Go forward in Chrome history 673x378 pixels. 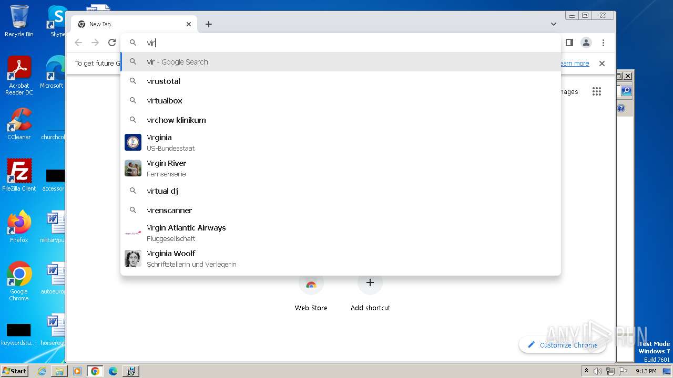point(95,43)
